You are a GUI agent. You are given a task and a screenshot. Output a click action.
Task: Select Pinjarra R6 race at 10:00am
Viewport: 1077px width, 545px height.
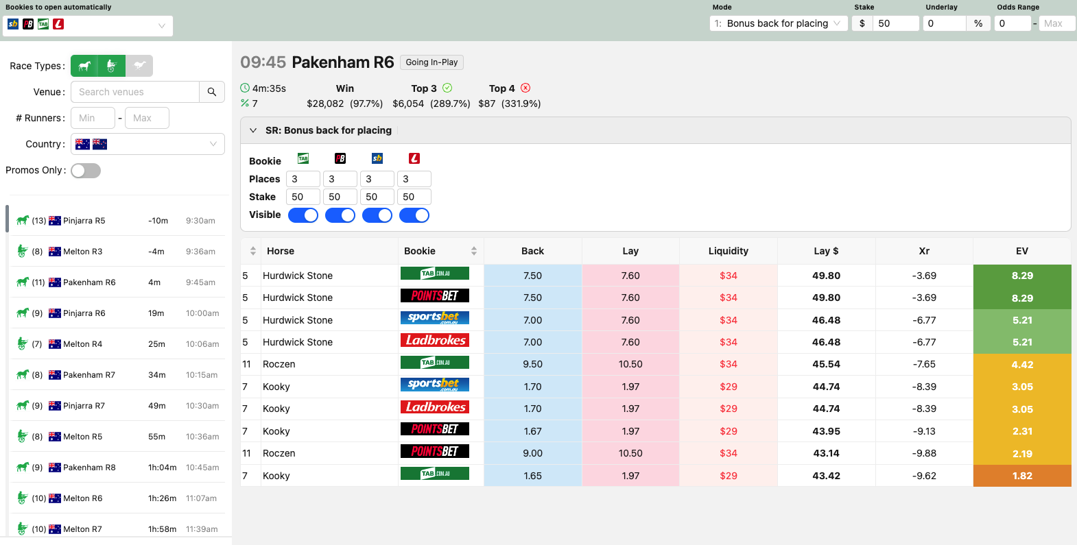pos(118,313)
